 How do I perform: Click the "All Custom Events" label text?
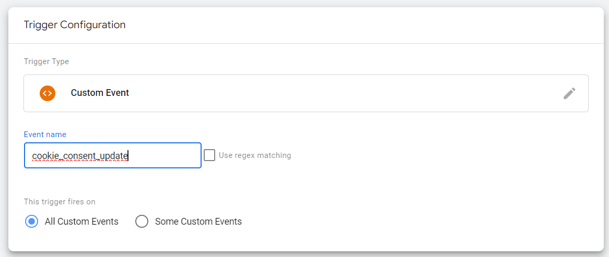[x=81, y=222]
